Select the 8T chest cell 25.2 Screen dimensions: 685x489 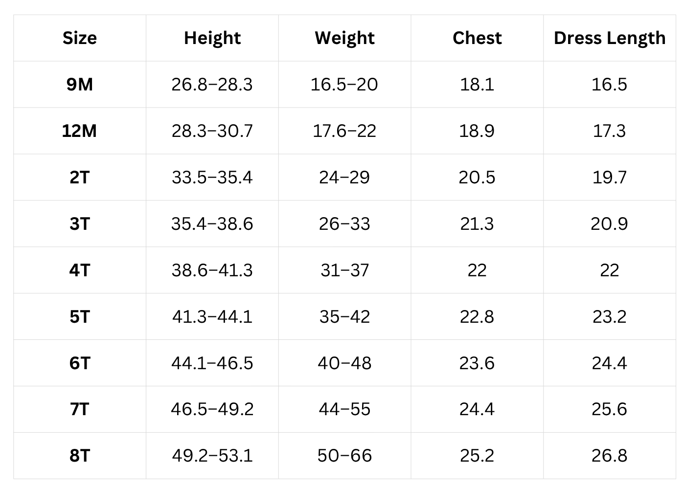pyautogui.click(x=477, y=456)
